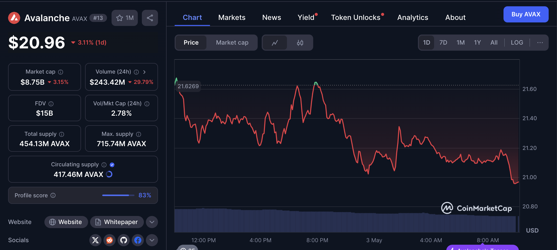Open the Chart tab
557x250 pixels.
tap(192, 17)
